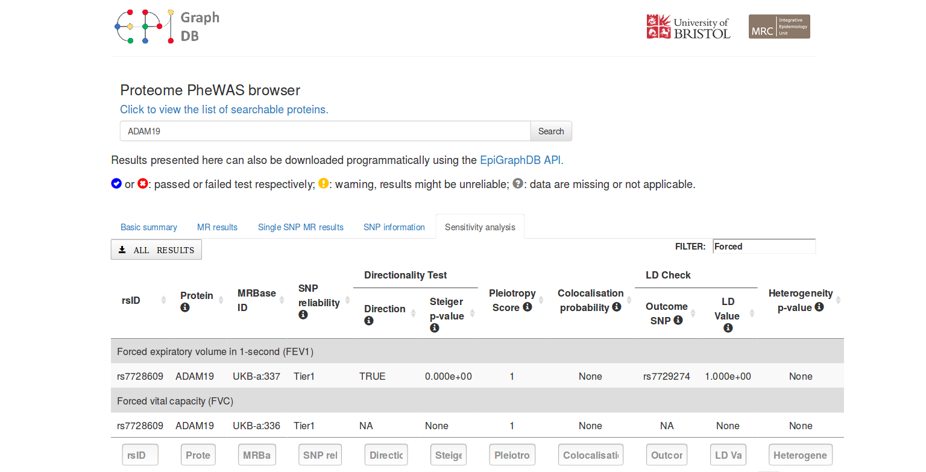Click the Heterogeneity p-value info icon

[819, 307]
